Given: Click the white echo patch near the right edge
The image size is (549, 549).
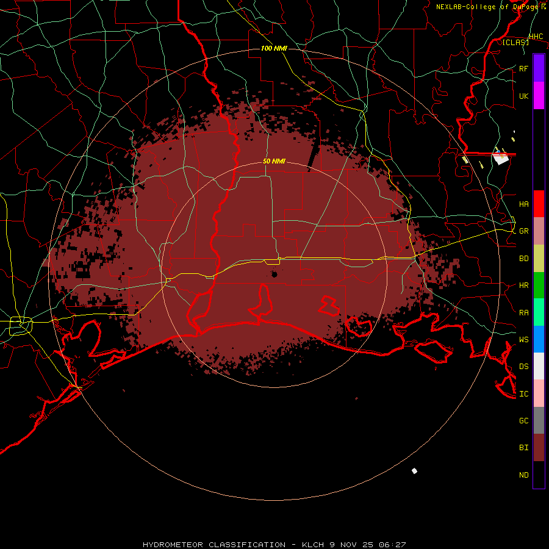Looking at the screenshot, I should pos(500,158).
